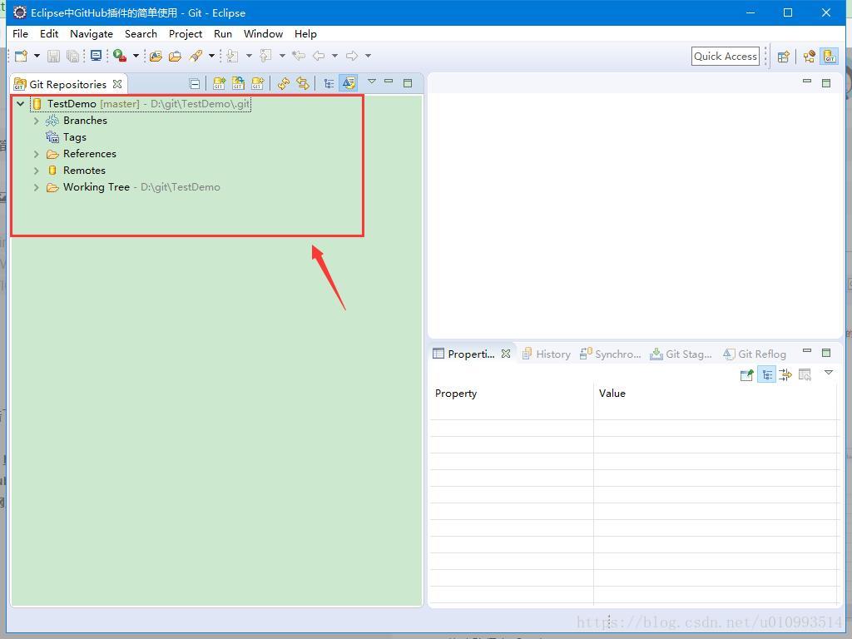Click the Last Edit Location icon
Viewport: 852px width, 639px height.
(299, 56)
